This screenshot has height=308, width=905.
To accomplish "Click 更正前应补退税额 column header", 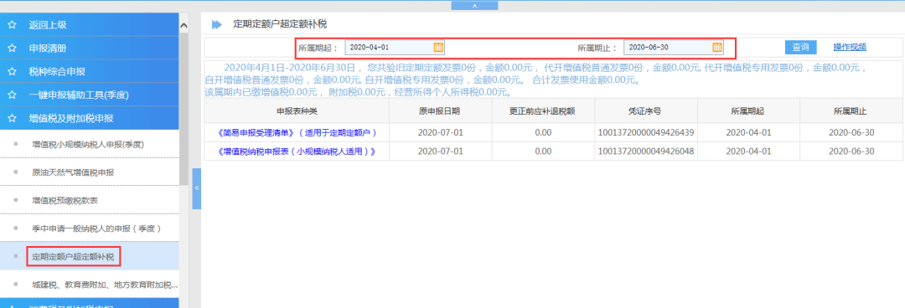I will (x=542, y=110).
